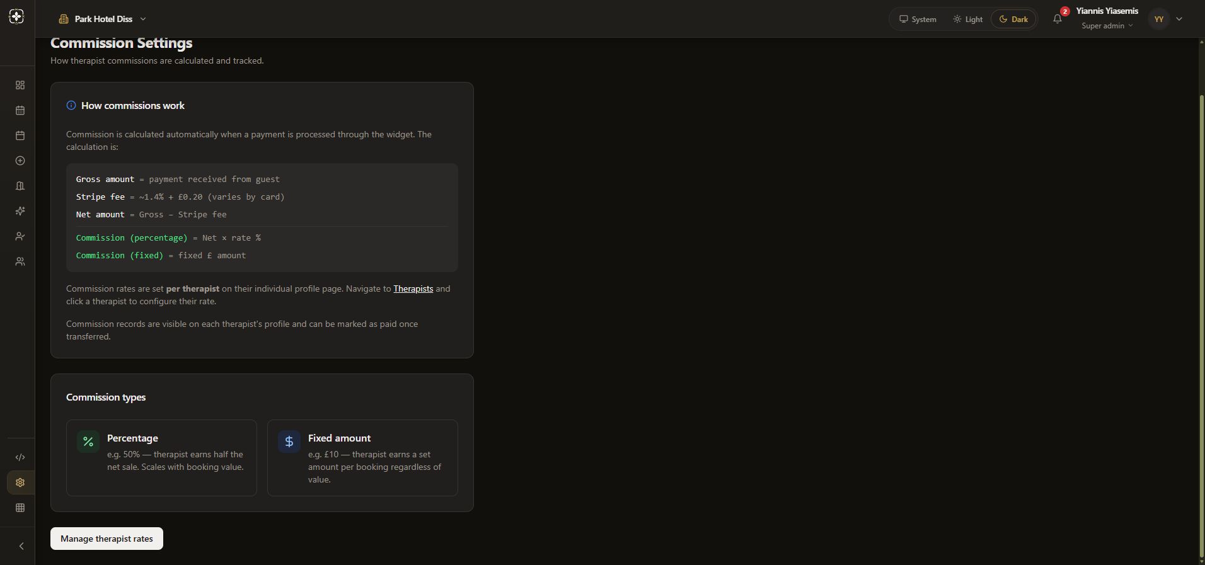Open the table grid icon in sidebar
Viewport: 1205px width, 565px height.
20,508
